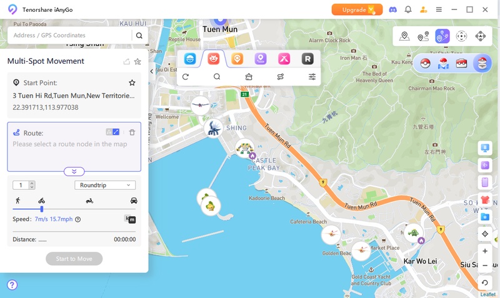Favorite the start point with star
Screen dimensions: 500x298
tap(132, 82)
